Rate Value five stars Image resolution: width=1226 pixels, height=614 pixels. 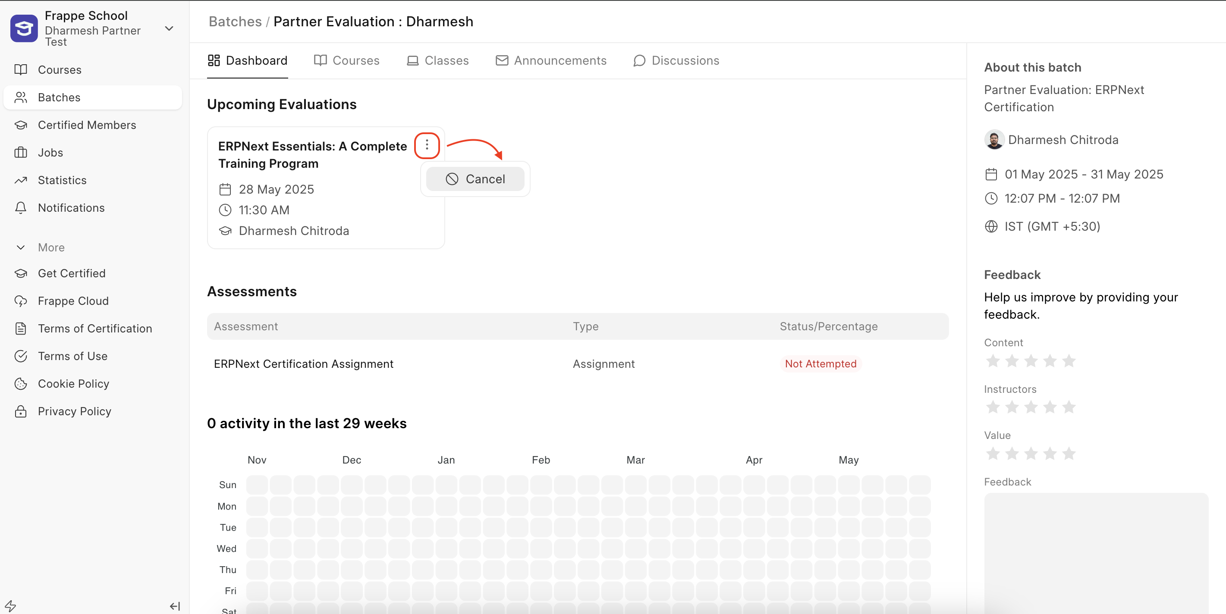click(1069, 454)
